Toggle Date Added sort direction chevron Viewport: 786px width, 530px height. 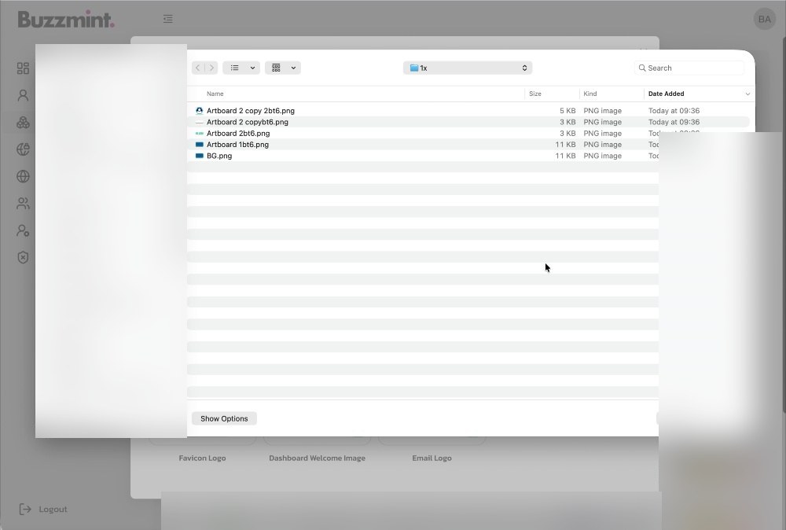(x=747, y=94)
